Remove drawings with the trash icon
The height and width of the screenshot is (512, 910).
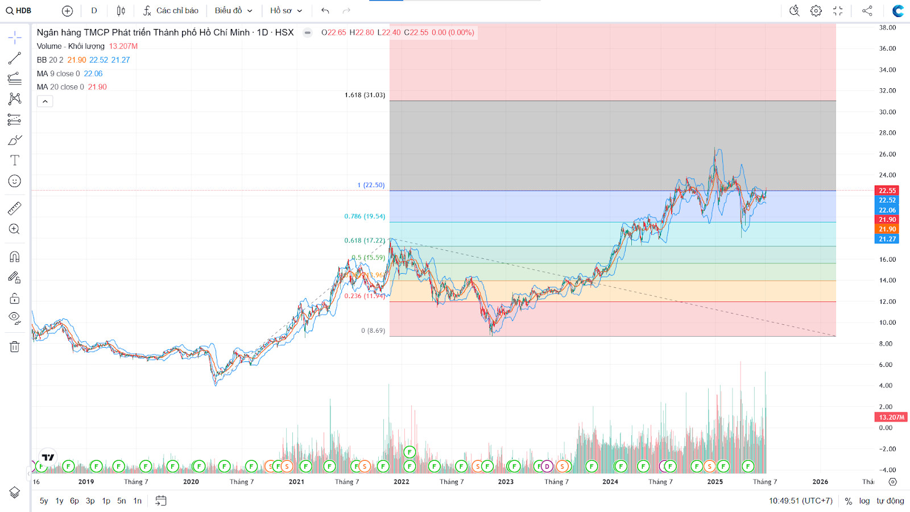15,346
